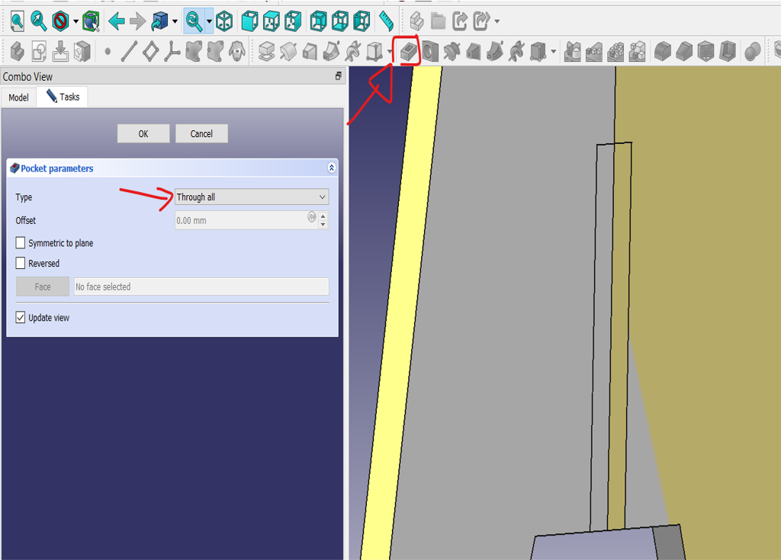The height and width of the screenshot is (560, 781).
Task: Set the Right view cube
Action: 293,21
